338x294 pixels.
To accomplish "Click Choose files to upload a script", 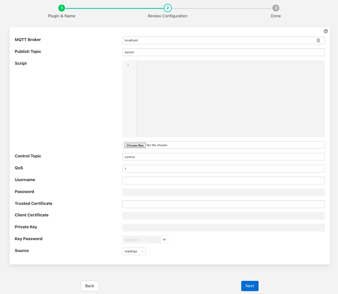I will point(135,145).
